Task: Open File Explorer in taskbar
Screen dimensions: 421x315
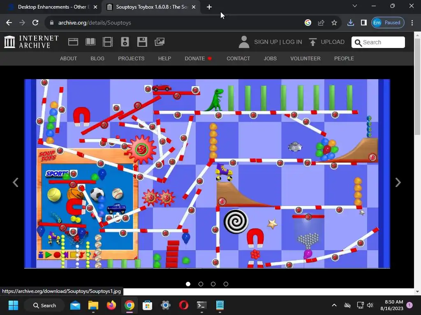Action: 93,305
